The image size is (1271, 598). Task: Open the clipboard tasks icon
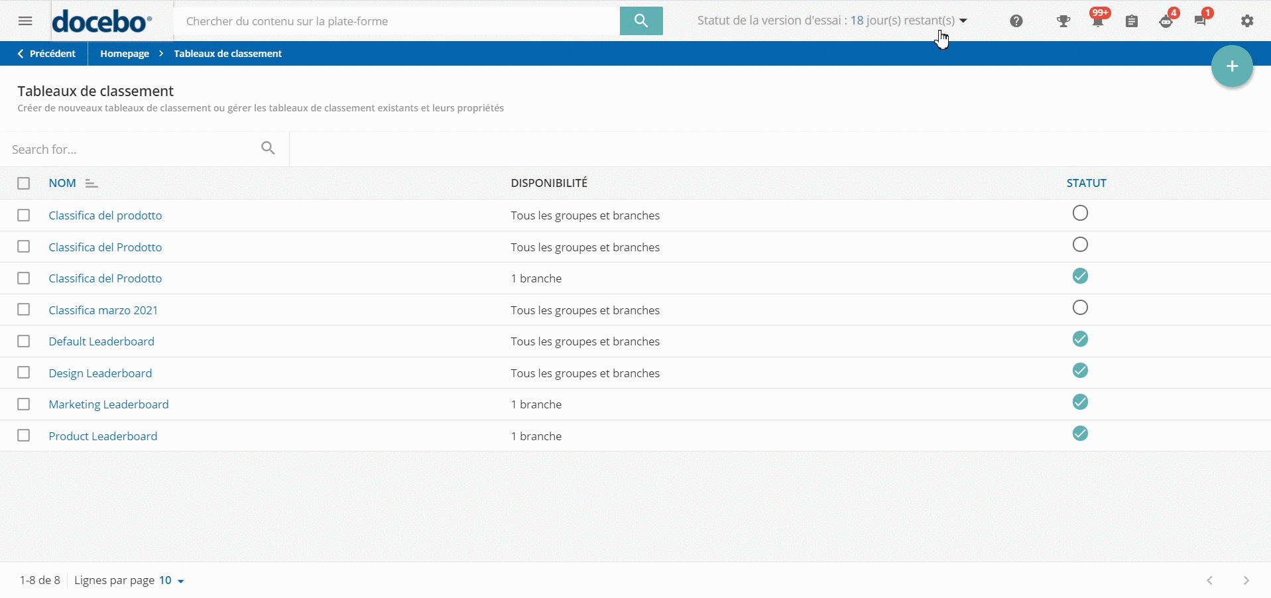tap(1132, 21)
